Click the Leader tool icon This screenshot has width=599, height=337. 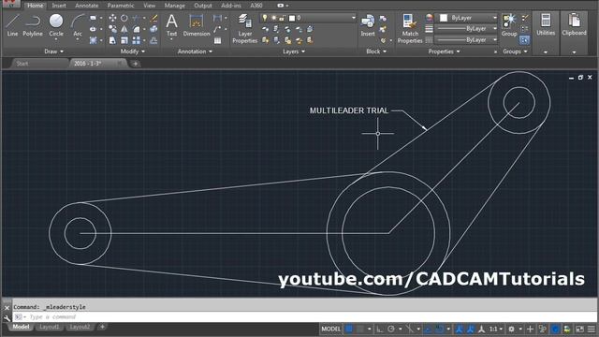[217, 29]
